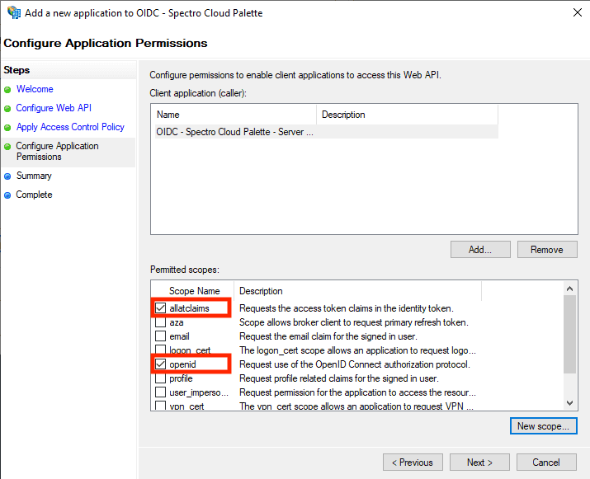Screen dimensions: 590x479
Task: Select 'Request the email claim' description text
Action: pos(328,336)
